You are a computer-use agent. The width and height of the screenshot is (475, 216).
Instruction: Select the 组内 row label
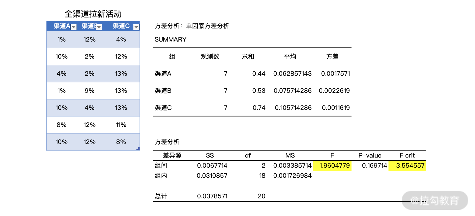point(161,176)
